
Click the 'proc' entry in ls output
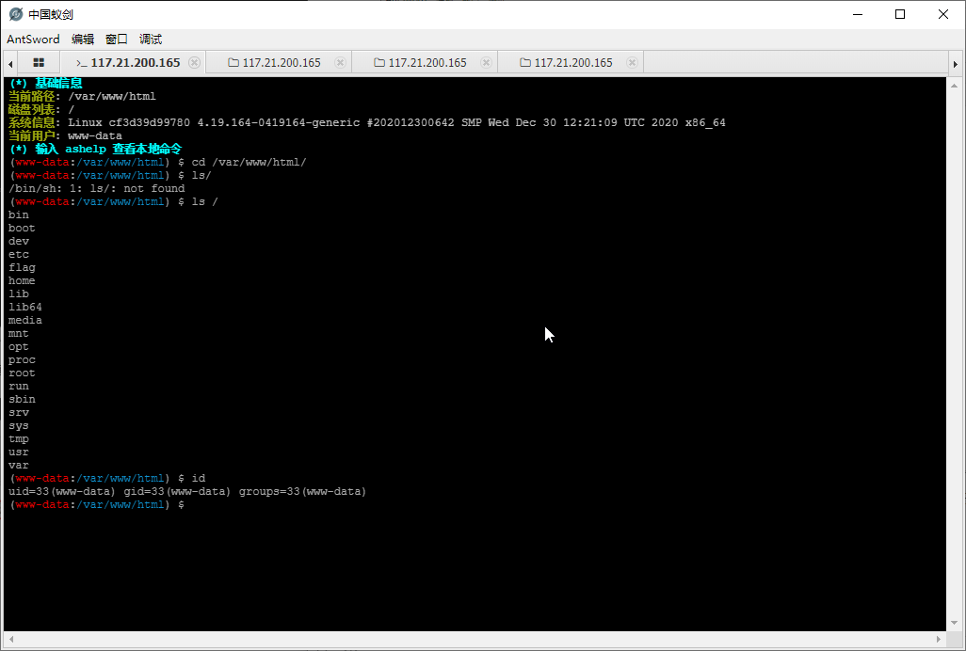(x=23, y=360)
